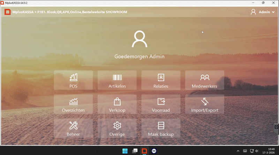
Task: Click the Maak backup tile
Action: tap(161, 128)
